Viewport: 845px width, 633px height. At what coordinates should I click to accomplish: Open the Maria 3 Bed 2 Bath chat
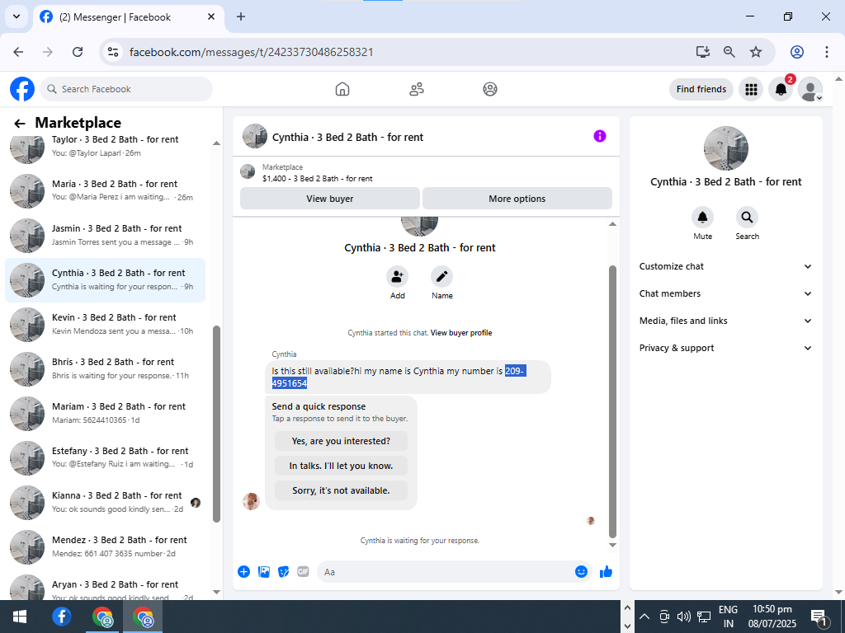coord(105,190)
